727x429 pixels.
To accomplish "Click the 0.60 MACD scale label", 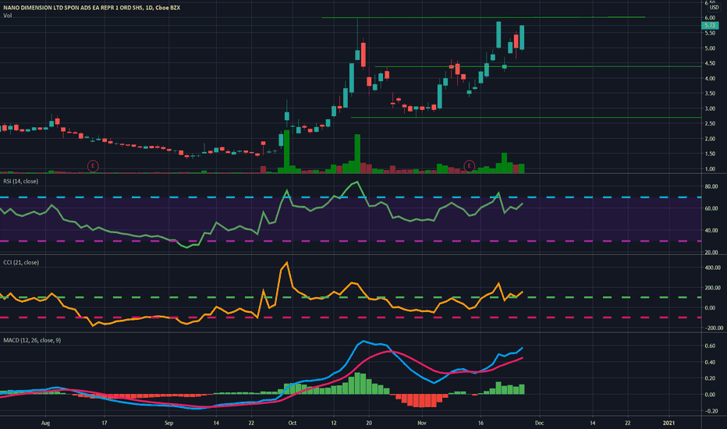I will [710, 346].
